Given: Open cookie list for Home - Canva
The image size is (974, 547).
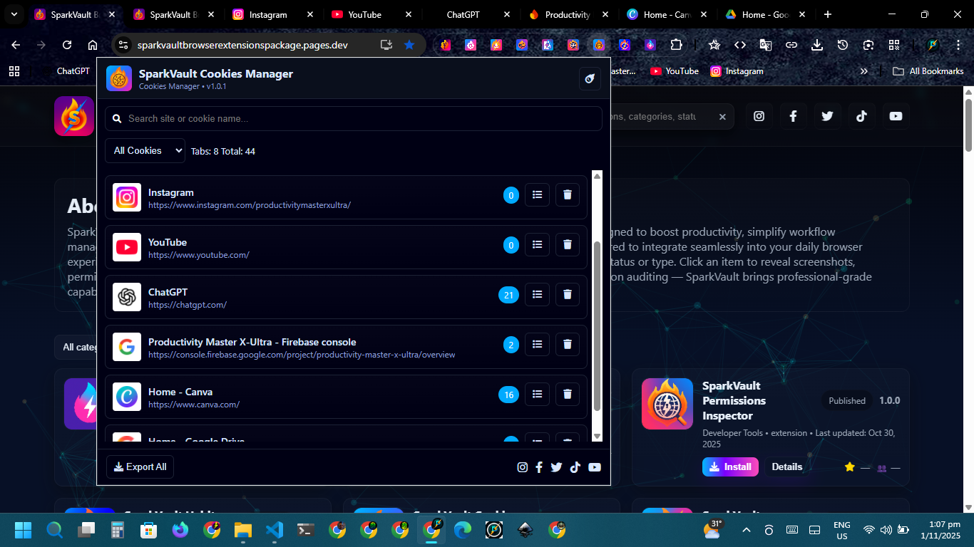Looking at the screenshot, I should tap(537, 394).
